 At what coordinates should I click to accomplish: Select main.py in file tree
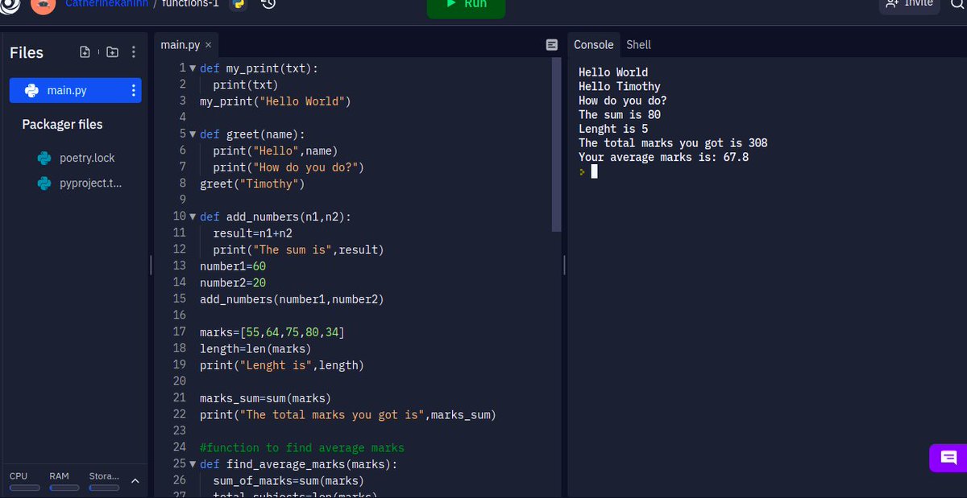(x=75, y=90)
